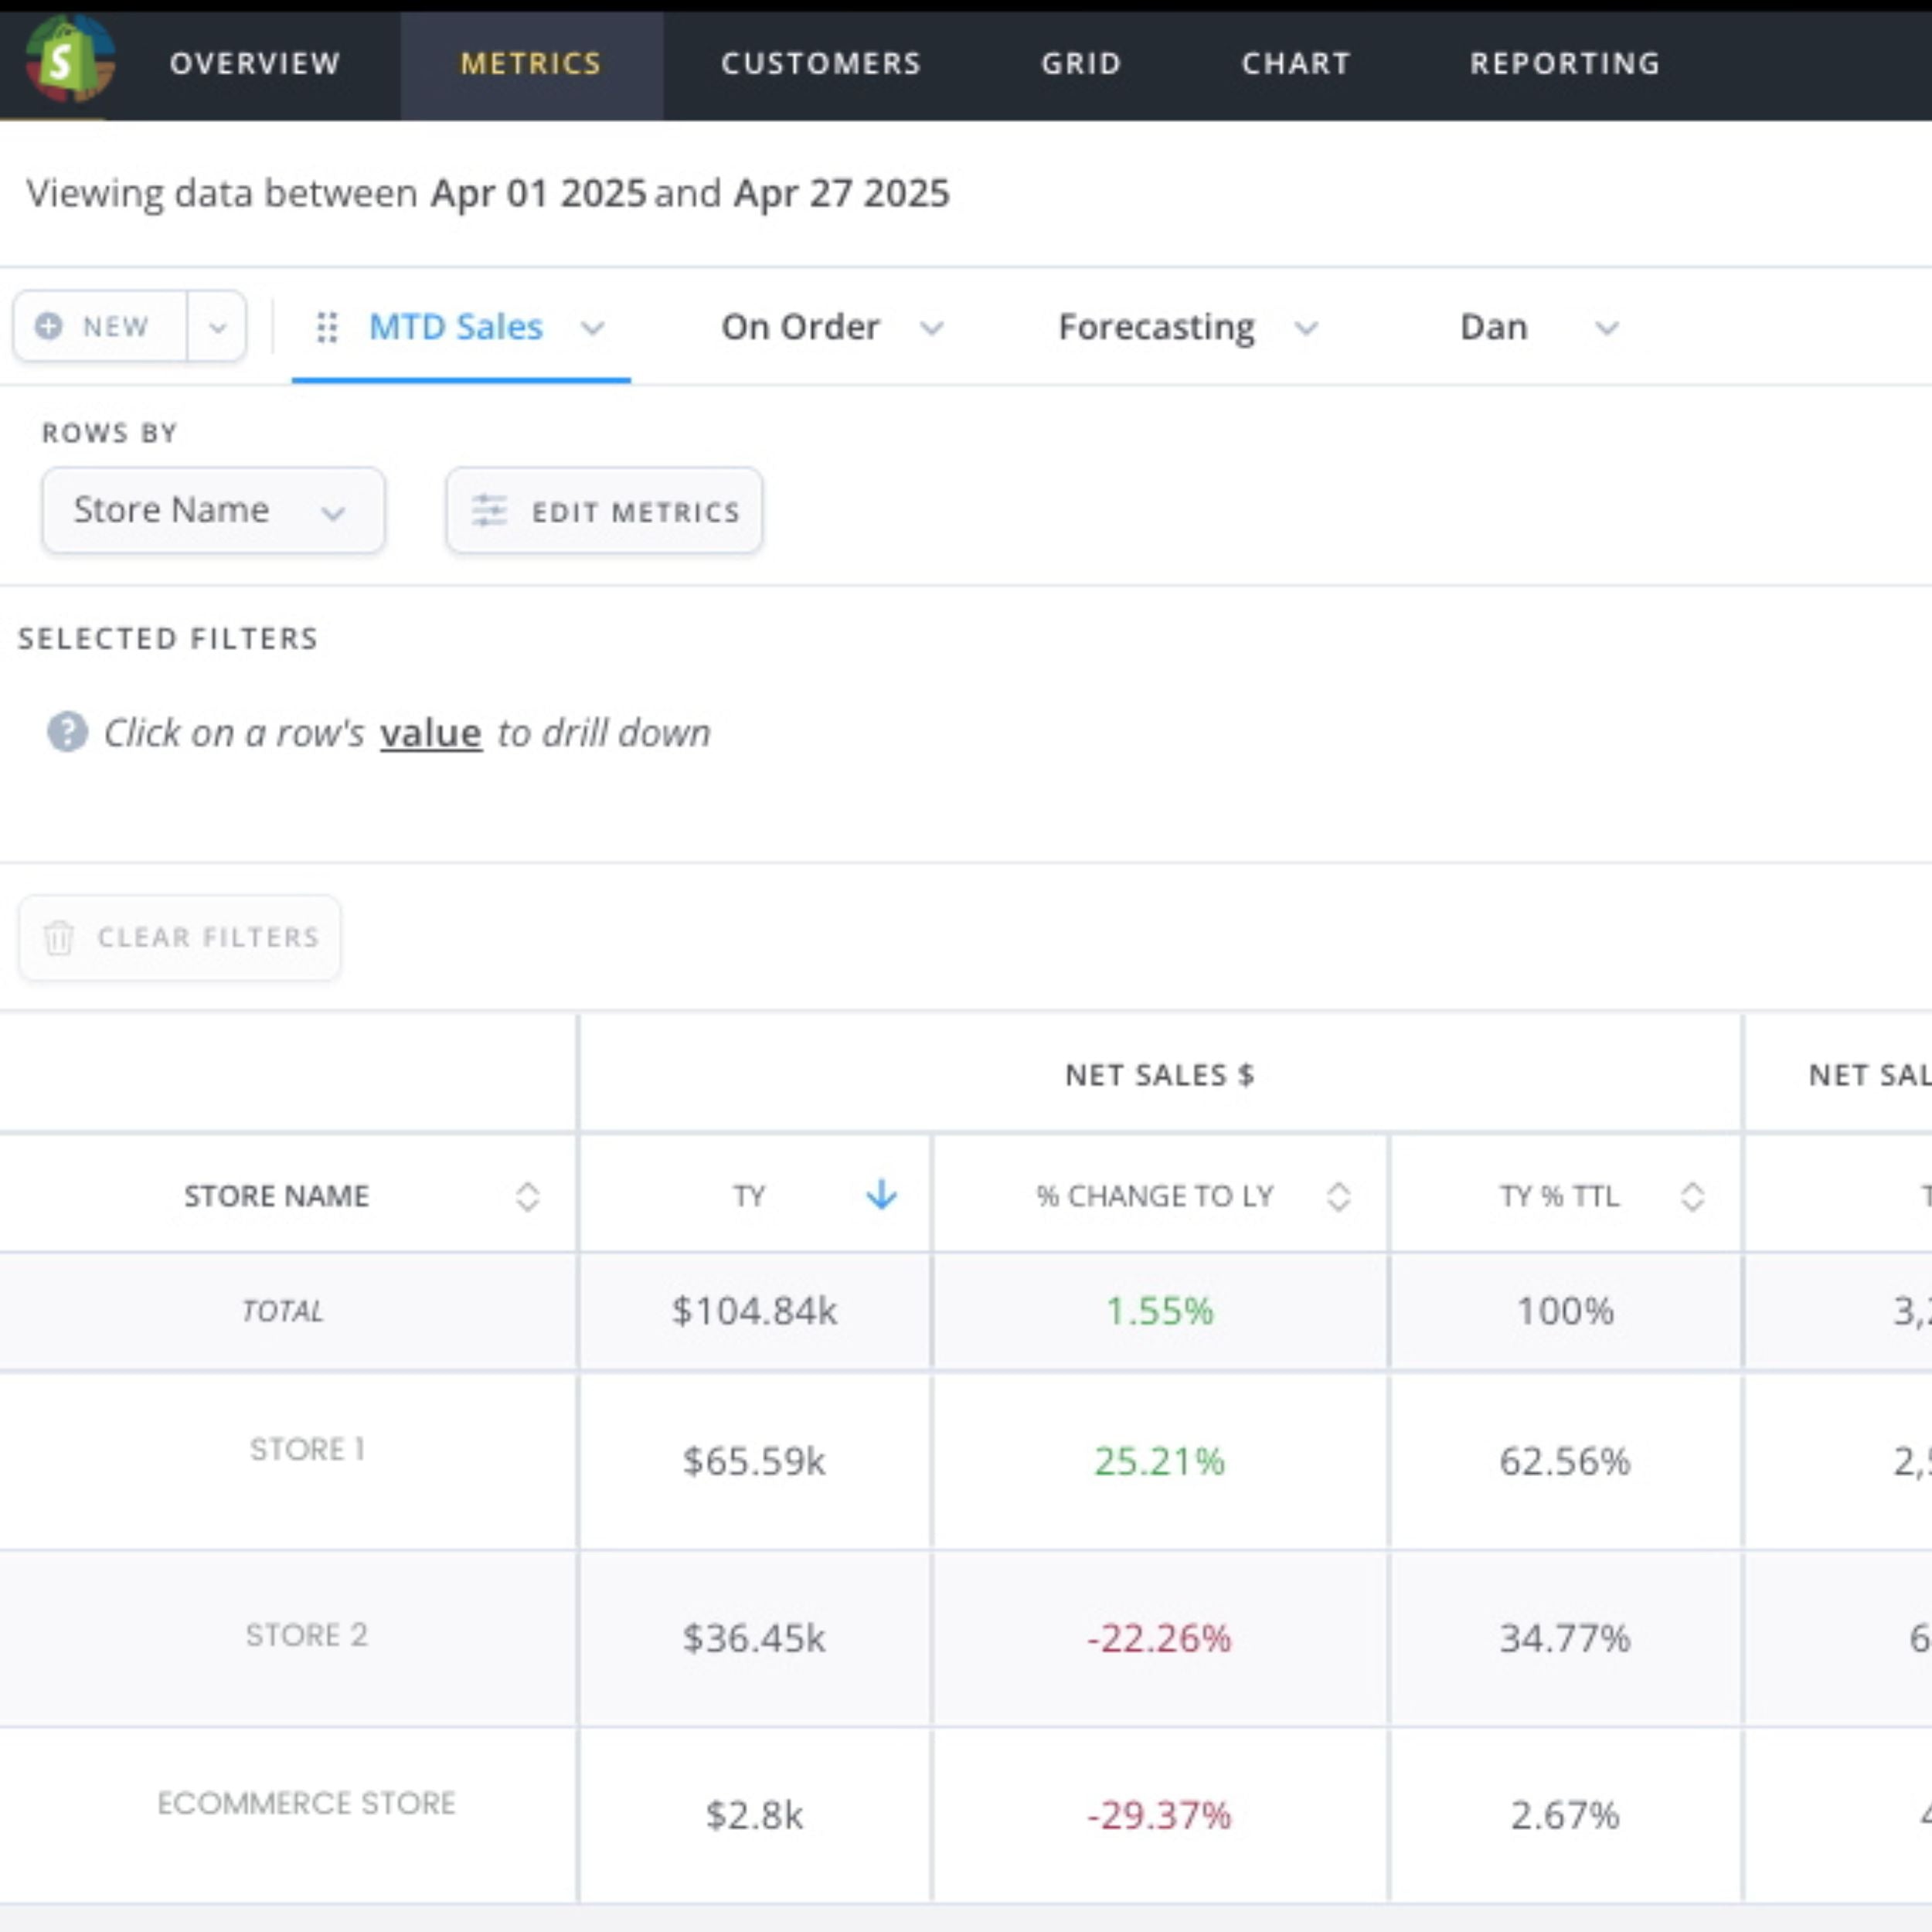The image size is (1932, 1932).
Task: Click the Shopify bag logo icon
Action: [x=68, y=60]
